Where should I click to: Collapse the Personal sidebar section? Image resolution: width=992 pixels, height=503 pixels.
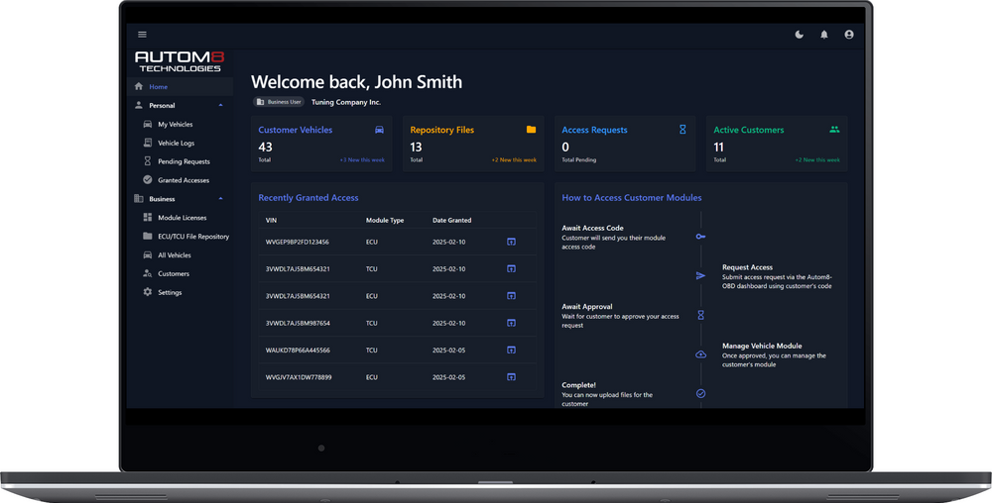[220, 105]
